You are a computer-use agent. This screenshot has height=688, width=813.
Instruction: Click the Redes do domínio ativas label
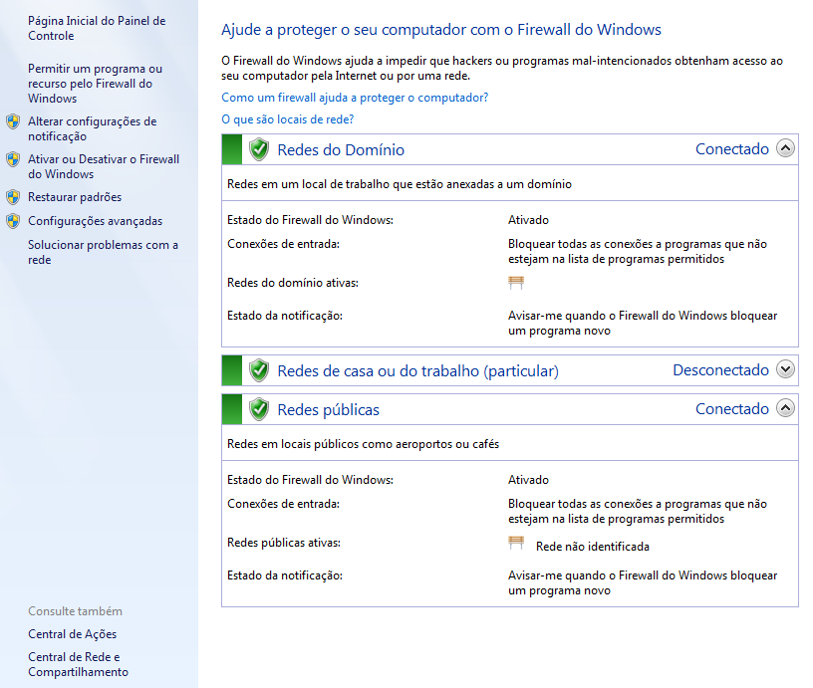coord(293,283)
